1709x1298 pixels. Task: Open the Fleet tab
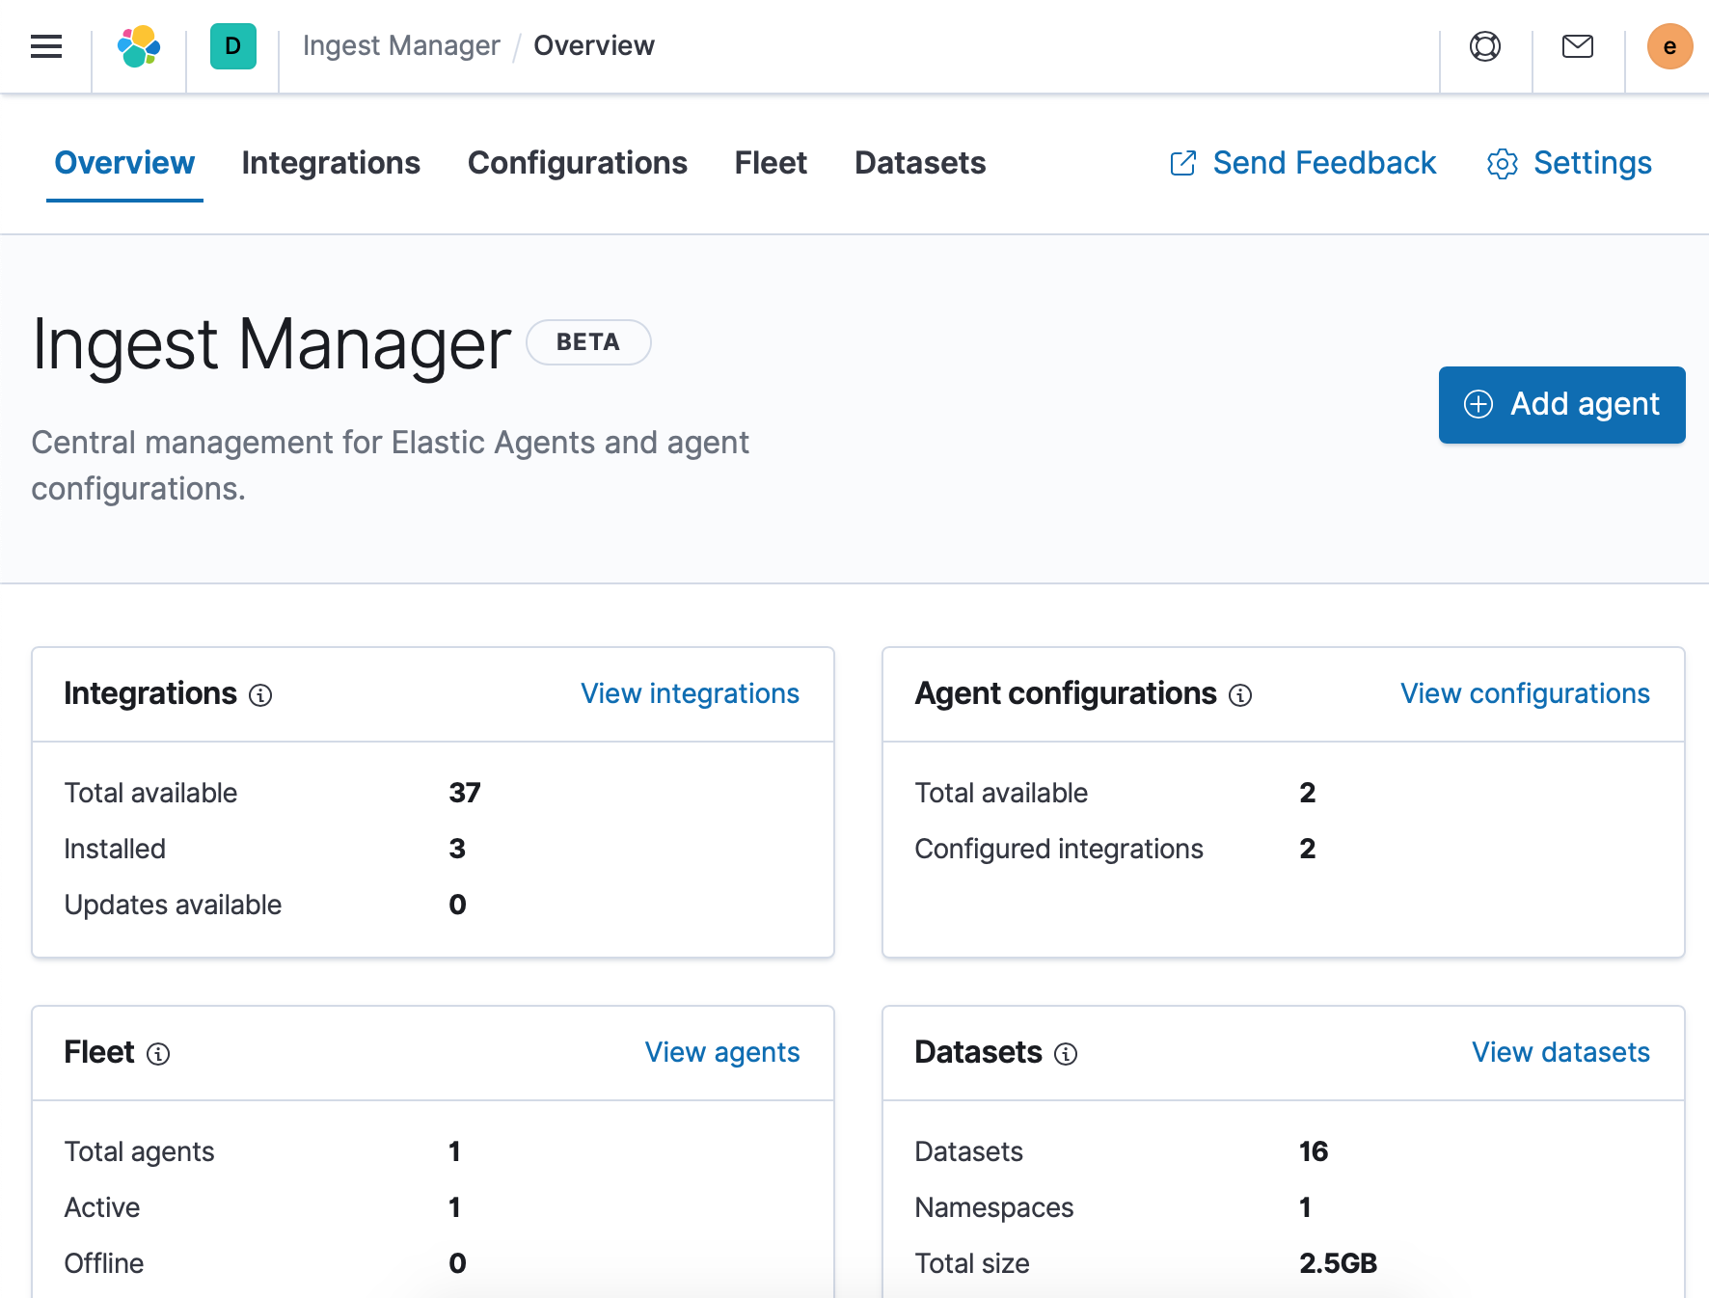[x=771, y=163]
